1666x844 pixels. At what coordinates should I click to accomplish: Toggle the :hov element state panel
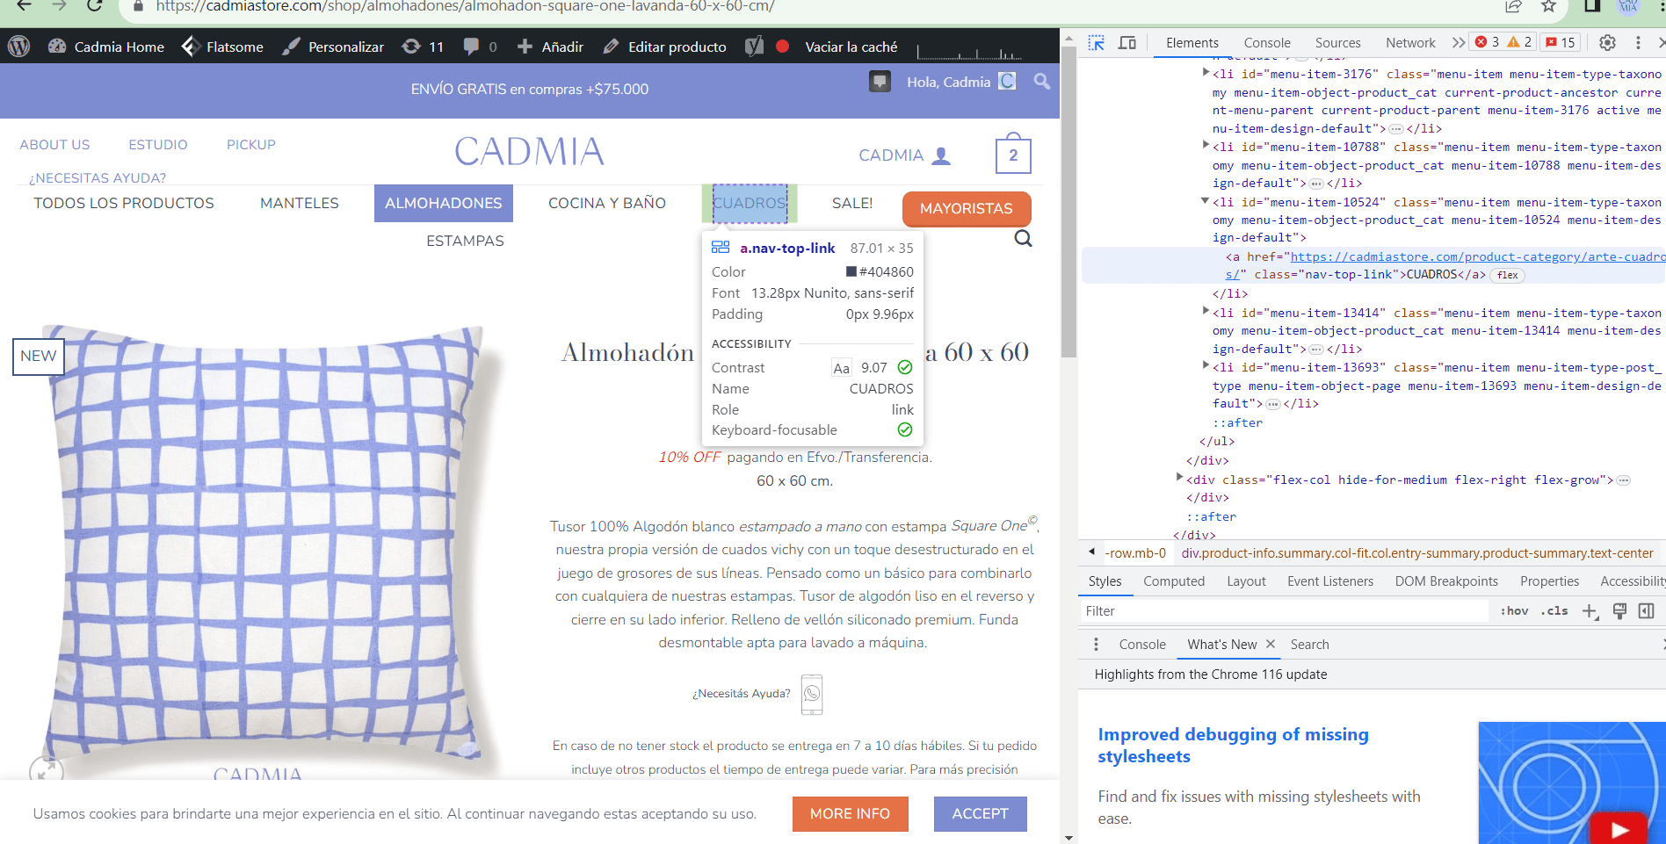[x=1514, y=611]
